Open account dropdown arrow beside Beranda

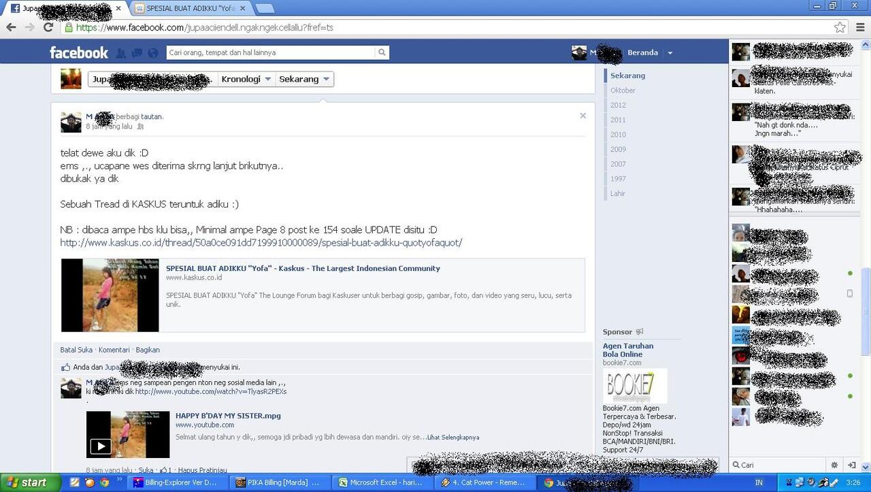670,53
